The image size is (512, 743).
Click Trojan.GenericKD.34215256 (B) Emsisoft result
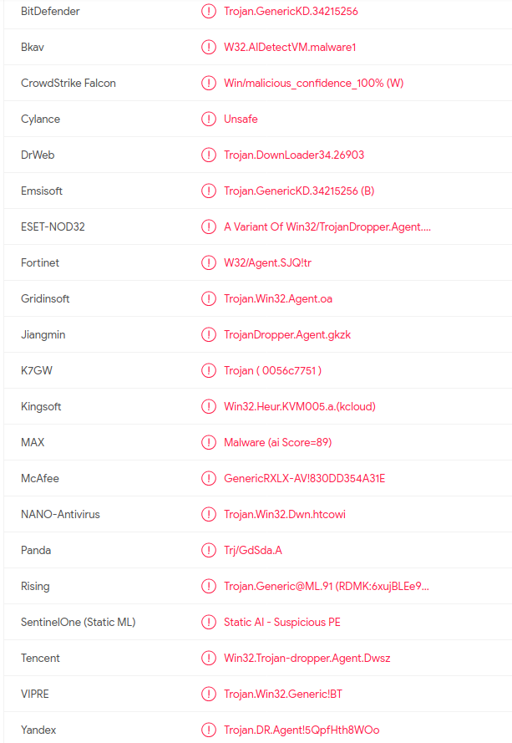[x=299, y=191]
